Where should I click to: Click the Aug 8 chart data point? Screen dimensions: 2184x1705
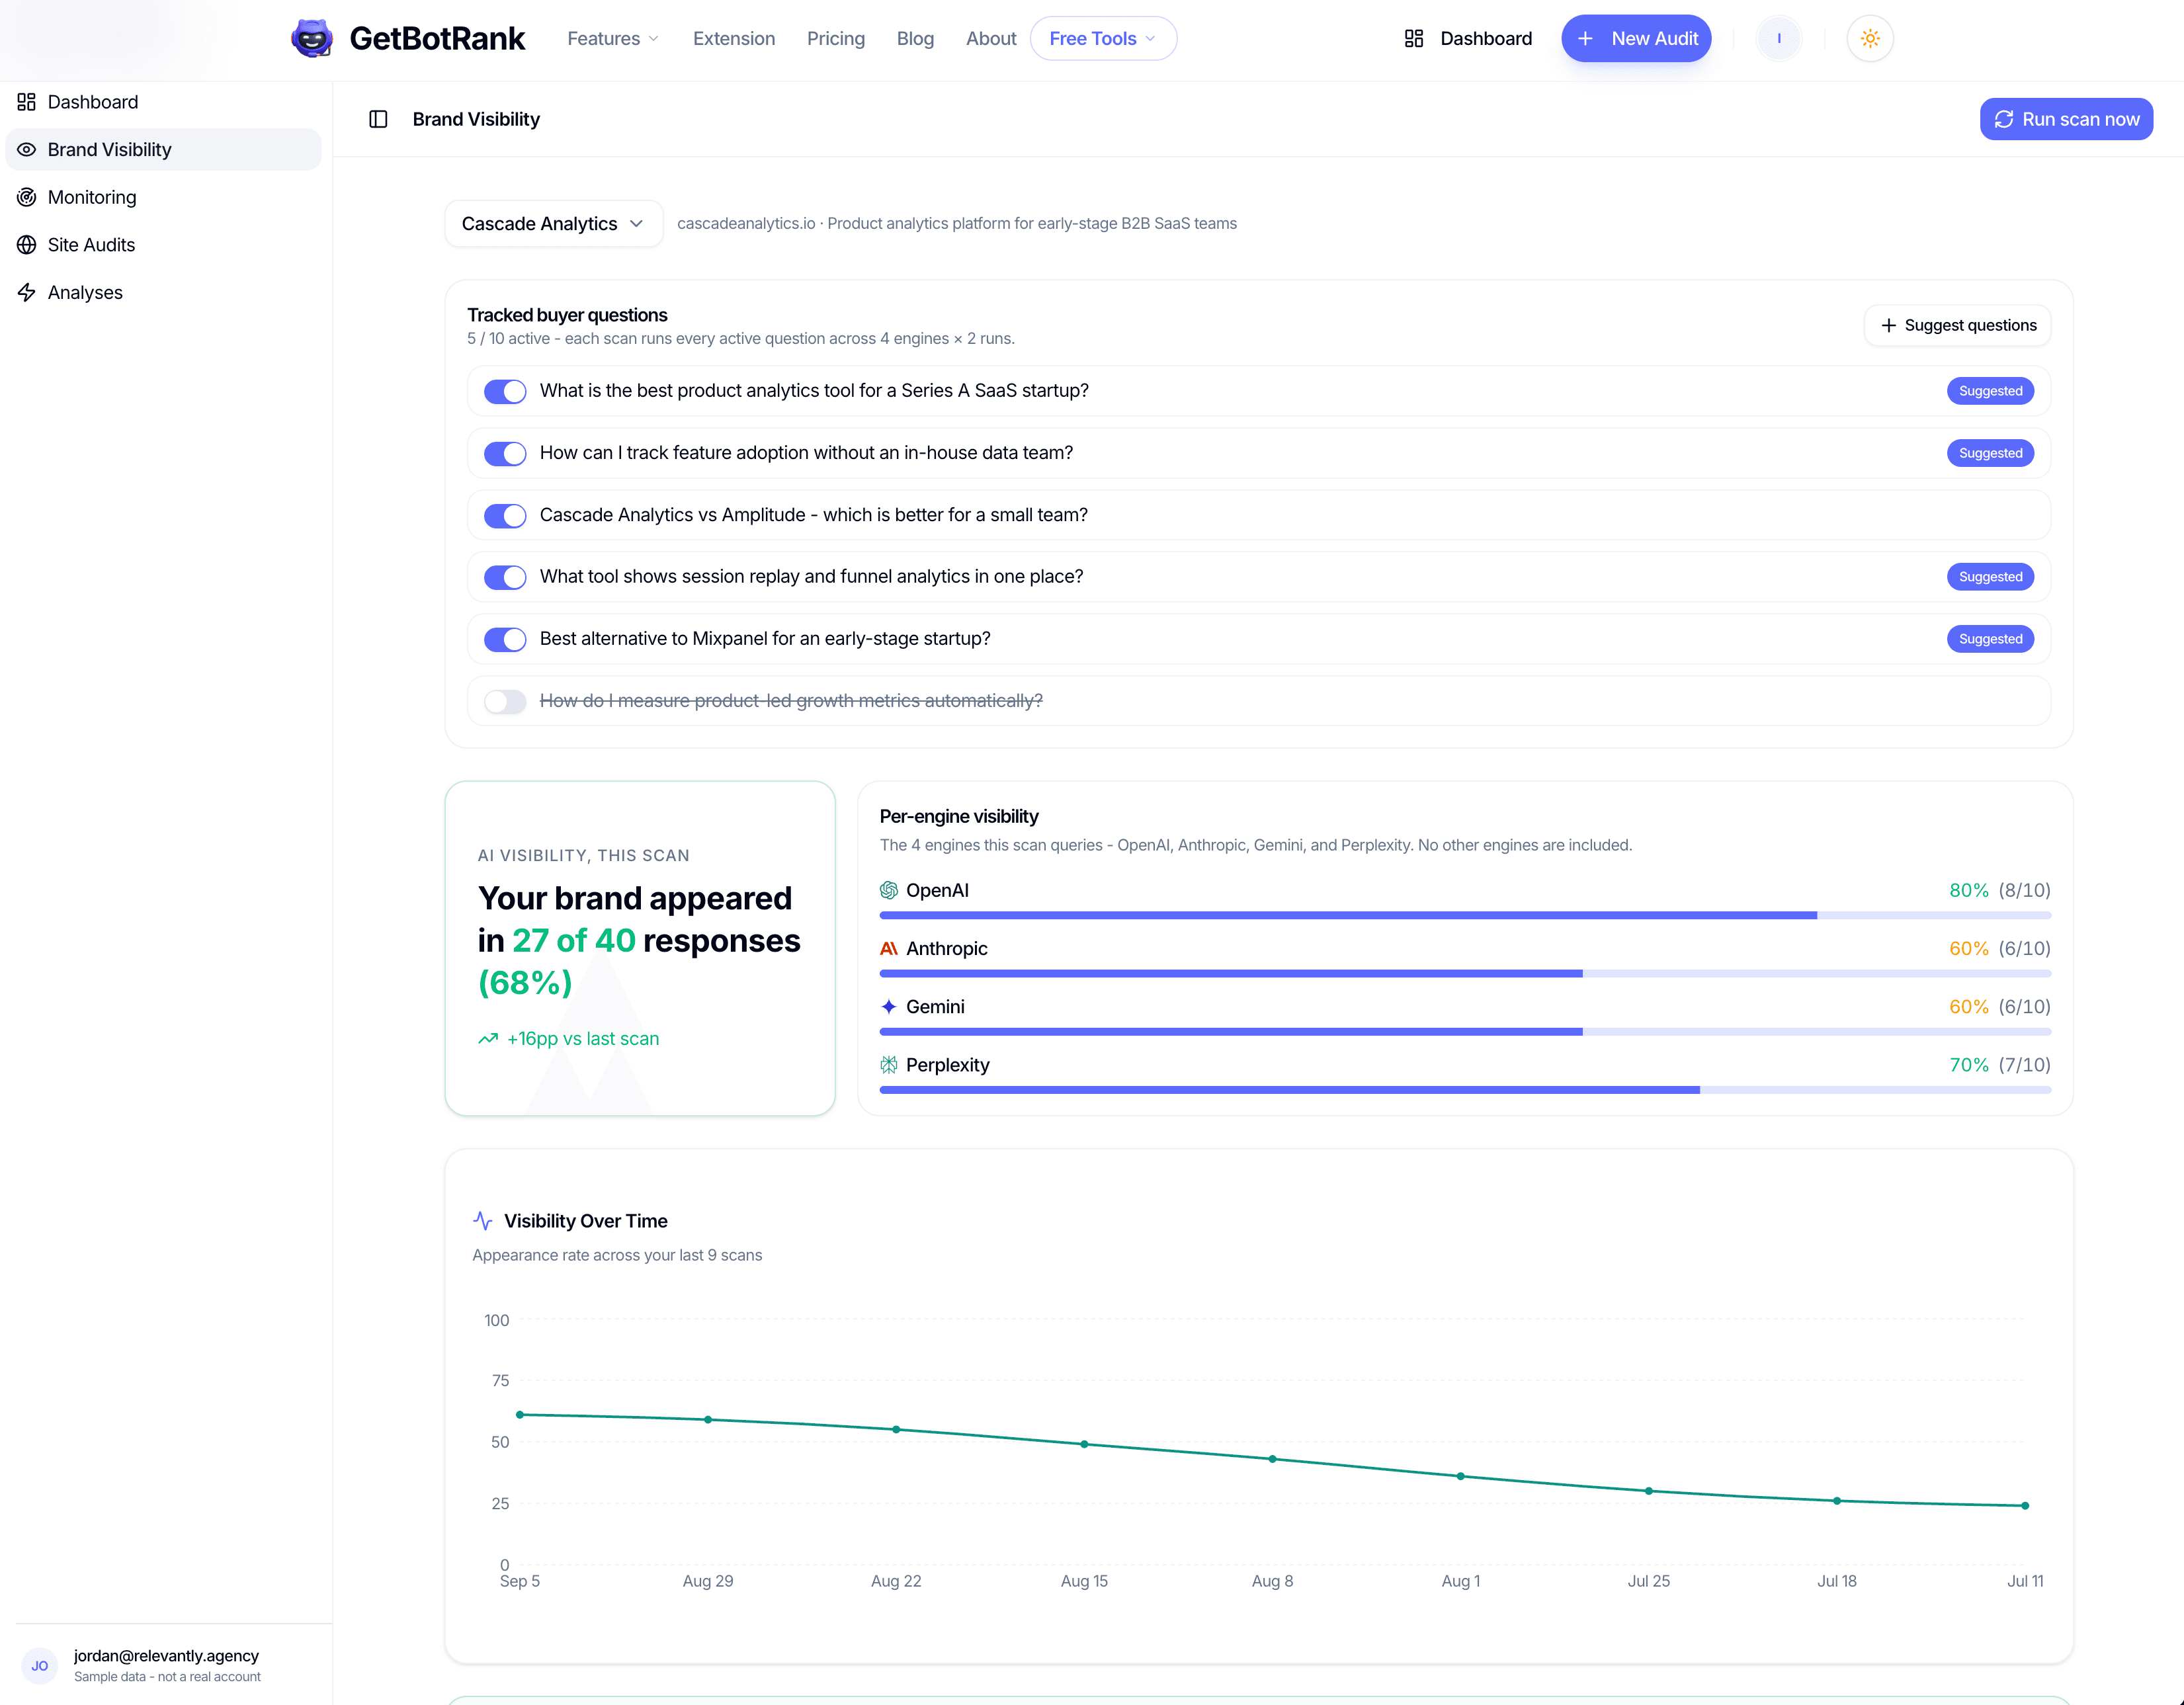click(1272, 1459)
